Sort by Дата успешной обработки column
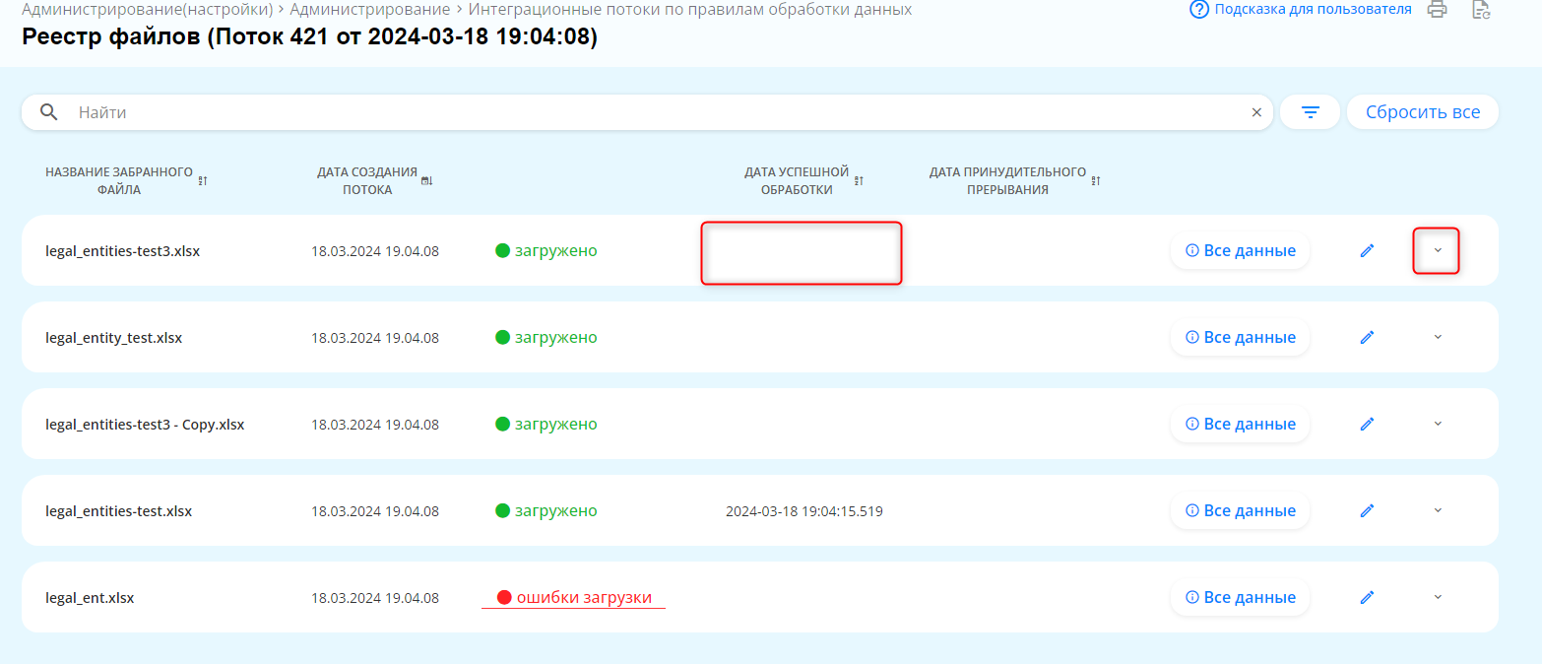Screen dimensions: 1542x664 click(x=859, y=180)
